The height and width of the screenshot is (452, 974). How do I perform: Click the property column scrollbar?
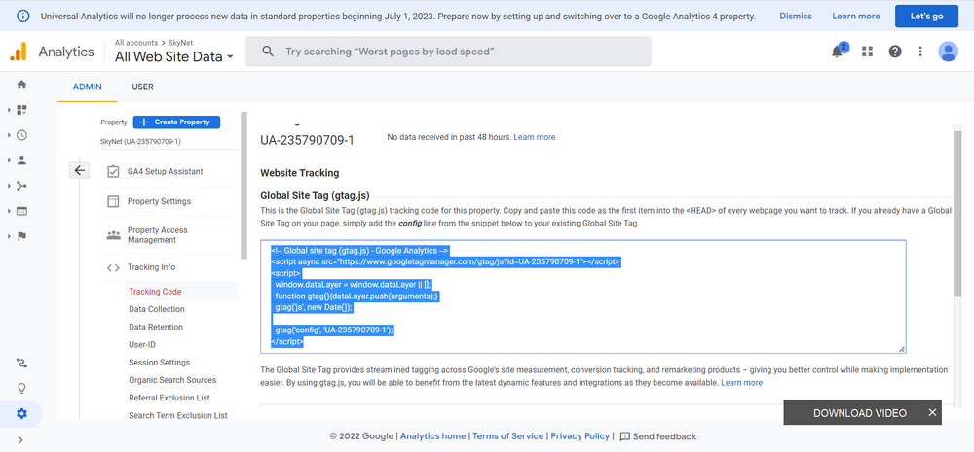click(244, 185)
